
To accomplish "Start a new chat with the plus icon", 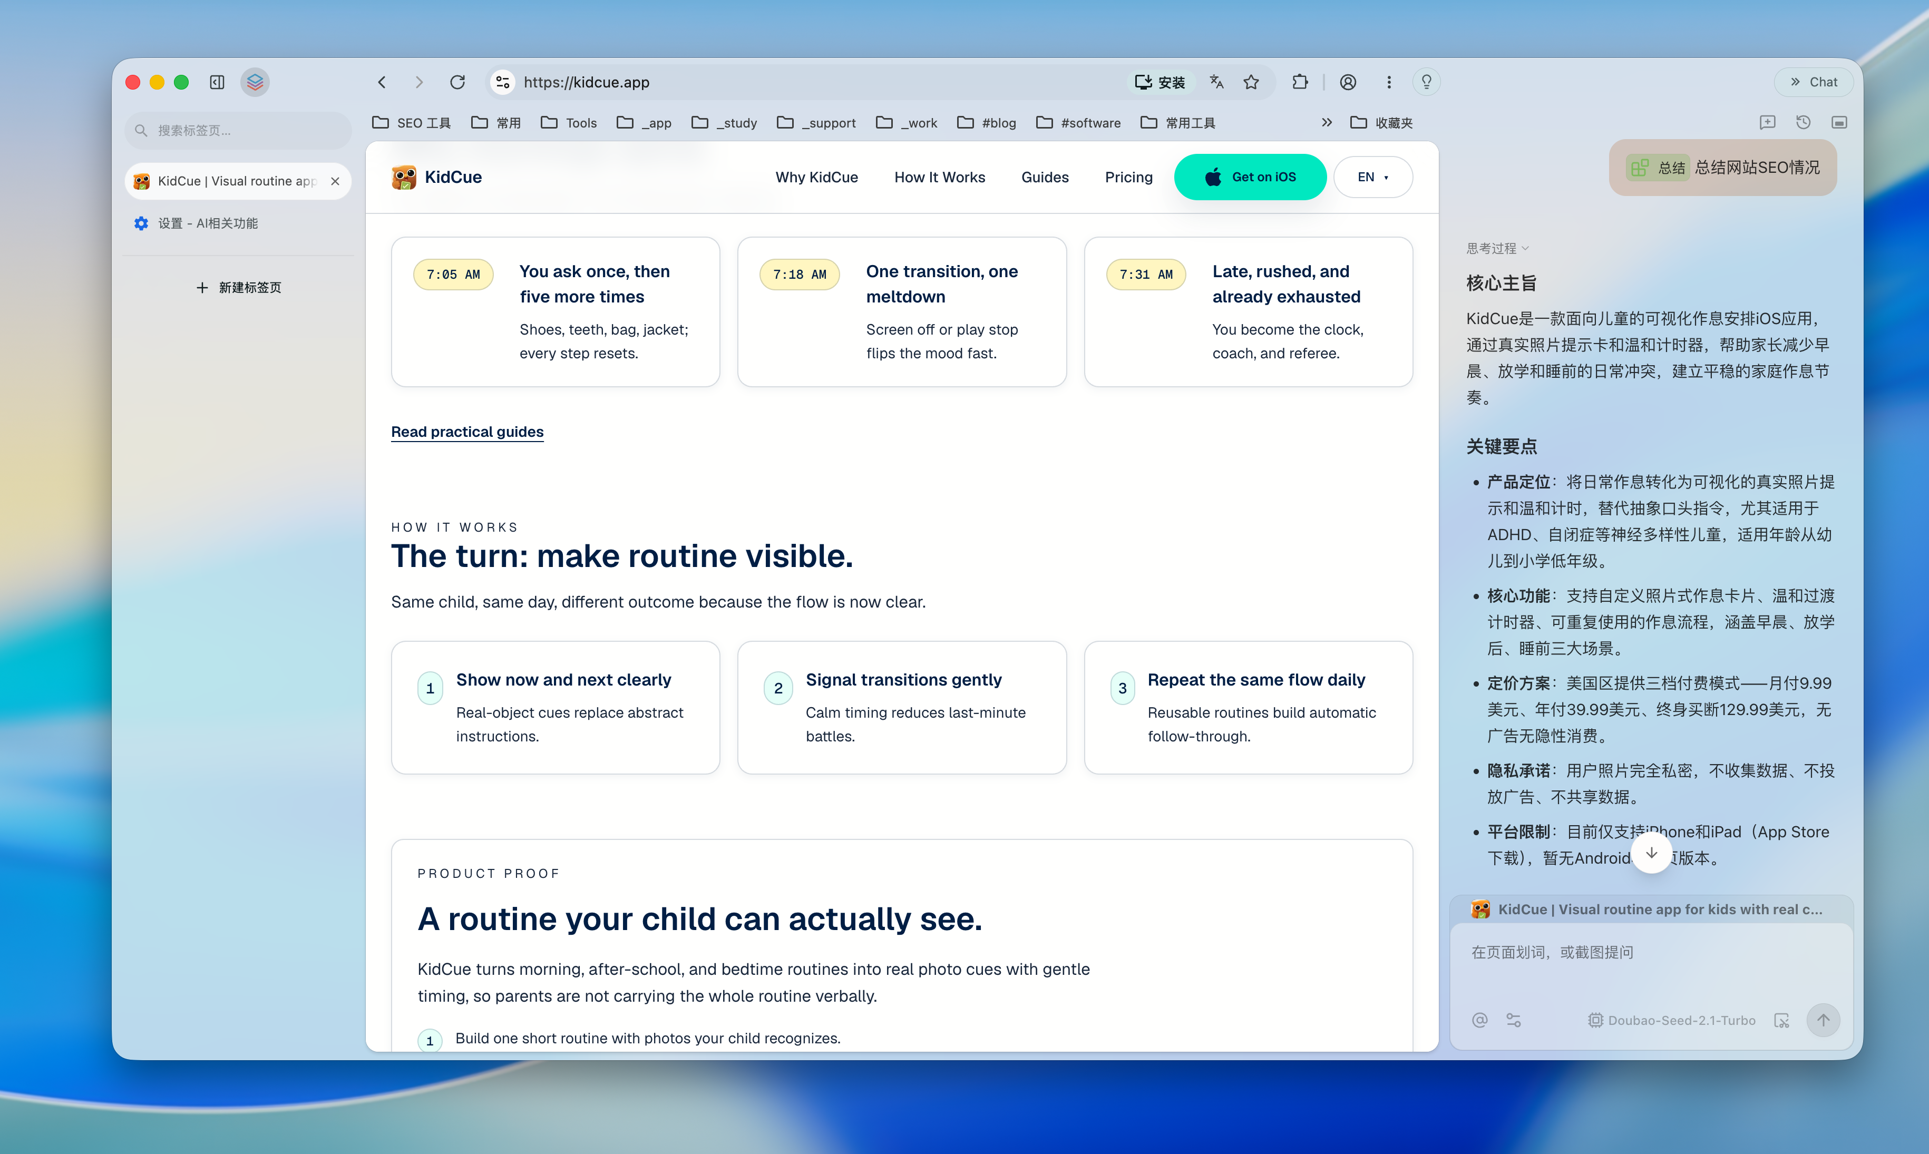I will pyautogui.click(x=1767, y=122).
